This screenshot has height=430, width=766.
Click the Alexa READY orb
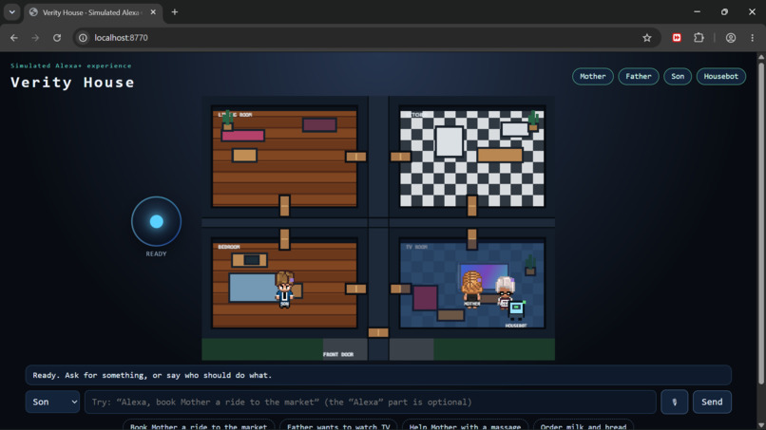coord(156,221)
